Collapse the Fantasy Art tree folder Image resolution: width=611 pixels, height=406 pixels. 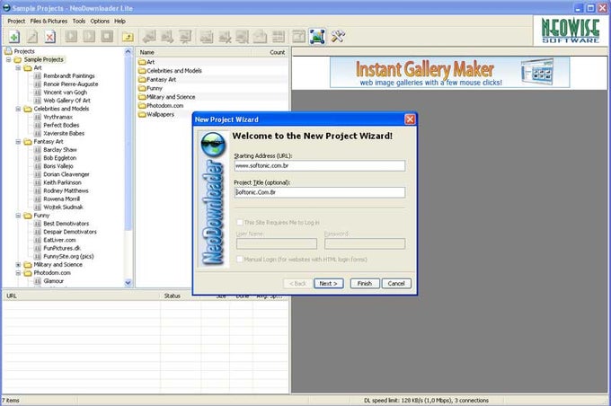(x=18, y=142)
